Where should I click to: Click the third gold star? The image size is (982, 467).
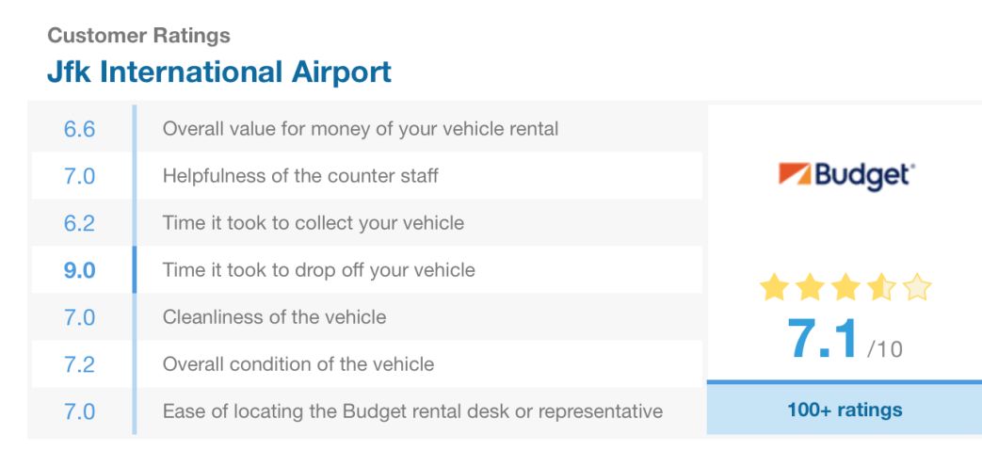[845, 288]
